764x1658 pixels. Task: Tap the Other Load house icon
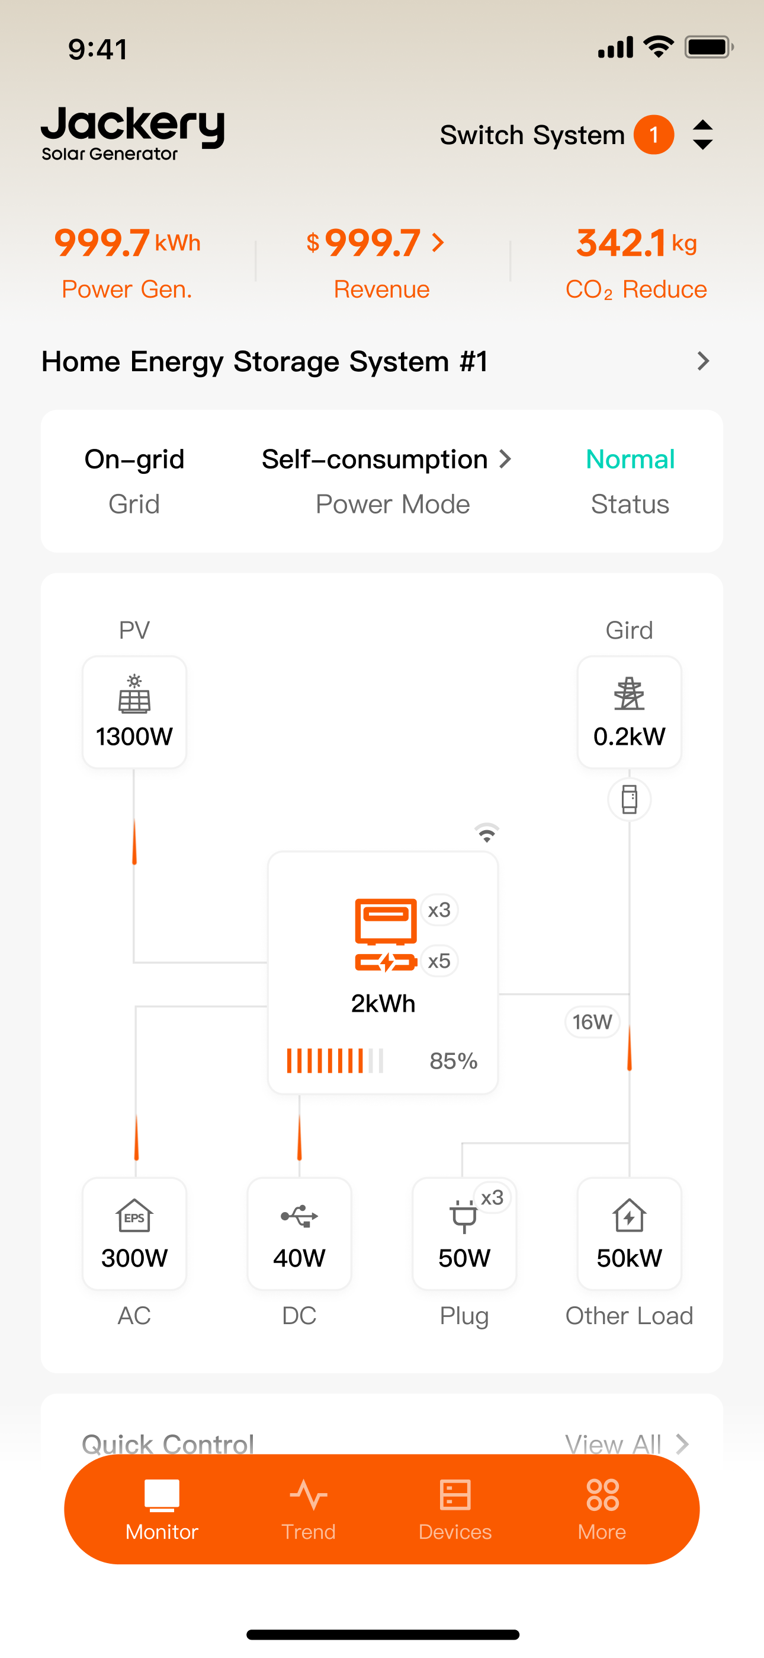coord(629,1216)
